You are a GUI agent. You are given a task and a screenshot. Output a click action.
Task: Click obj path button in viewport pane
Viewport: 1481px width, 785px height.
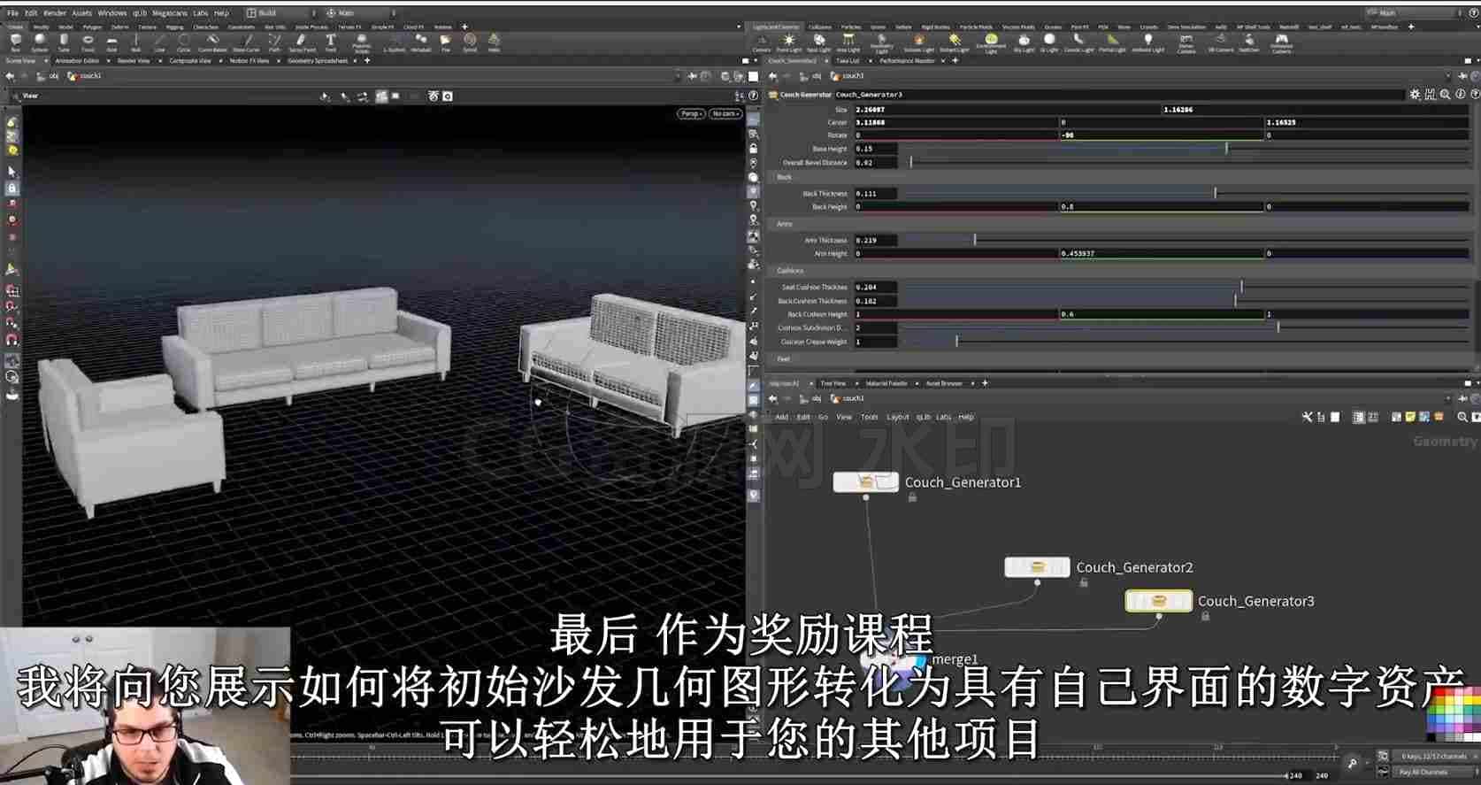point(49,76)
